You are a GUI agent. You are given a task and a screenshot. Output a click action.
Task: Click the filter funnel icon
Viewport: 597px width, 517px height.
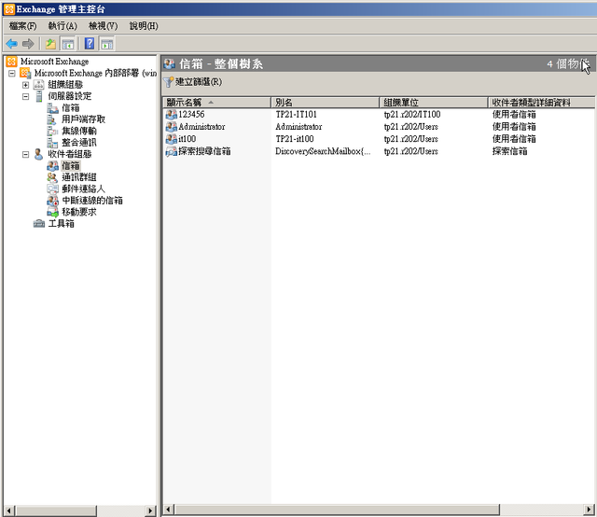point(168,82)
